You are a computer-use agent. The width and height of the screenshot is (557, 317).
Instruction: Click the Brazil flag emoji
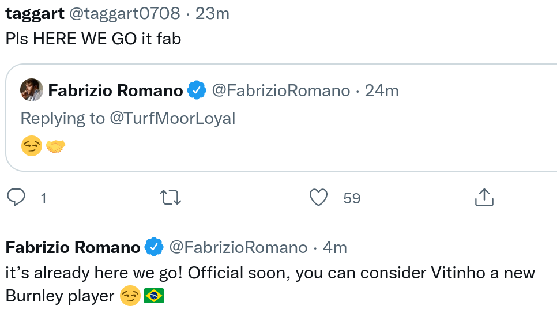[153, 296]
